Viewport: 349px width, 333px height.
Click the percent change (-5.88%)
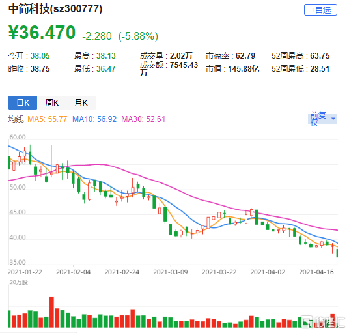click(x=138, y=36)
